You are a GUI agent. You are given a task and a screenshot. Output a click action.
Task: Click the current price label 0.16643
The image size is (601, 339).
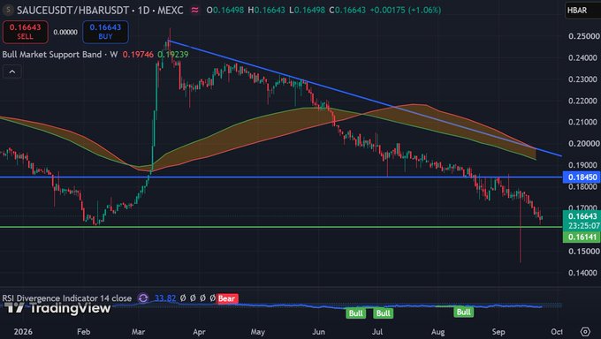582,216
